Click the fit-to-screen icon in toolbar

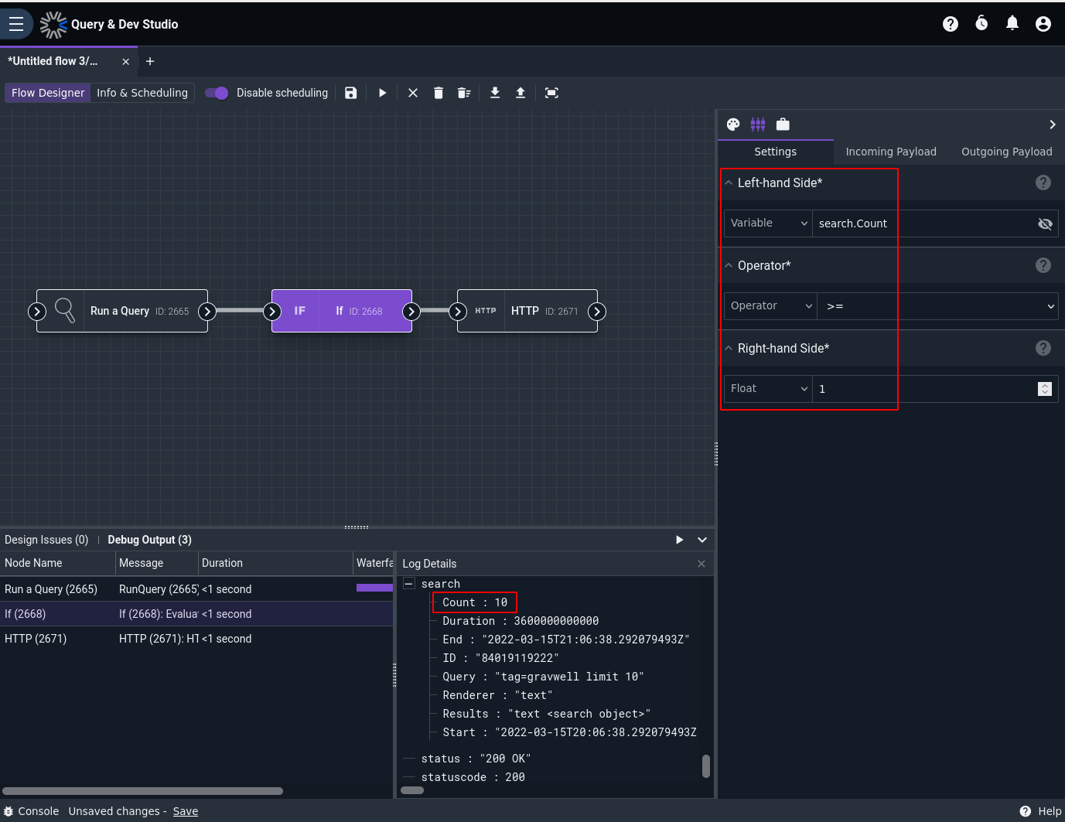pyautogui.click(x=551, y=93)
